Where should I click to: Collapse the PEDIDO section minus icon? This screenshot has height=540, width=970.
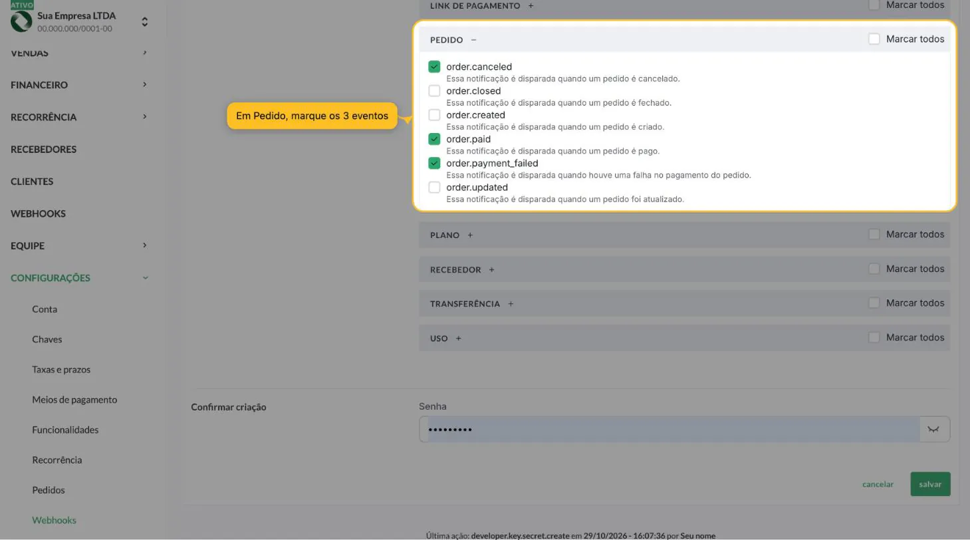point(473,40)
